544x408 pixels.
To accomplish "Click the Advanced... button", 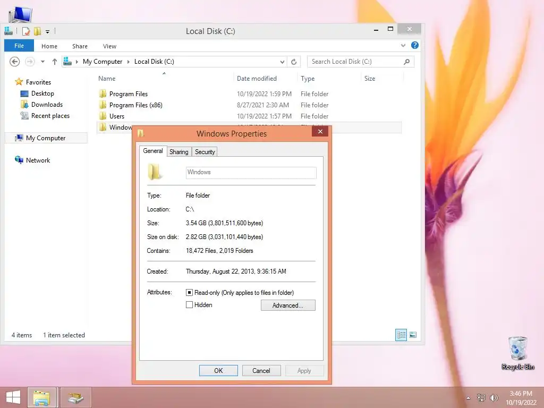I will (x=288, y=305).
